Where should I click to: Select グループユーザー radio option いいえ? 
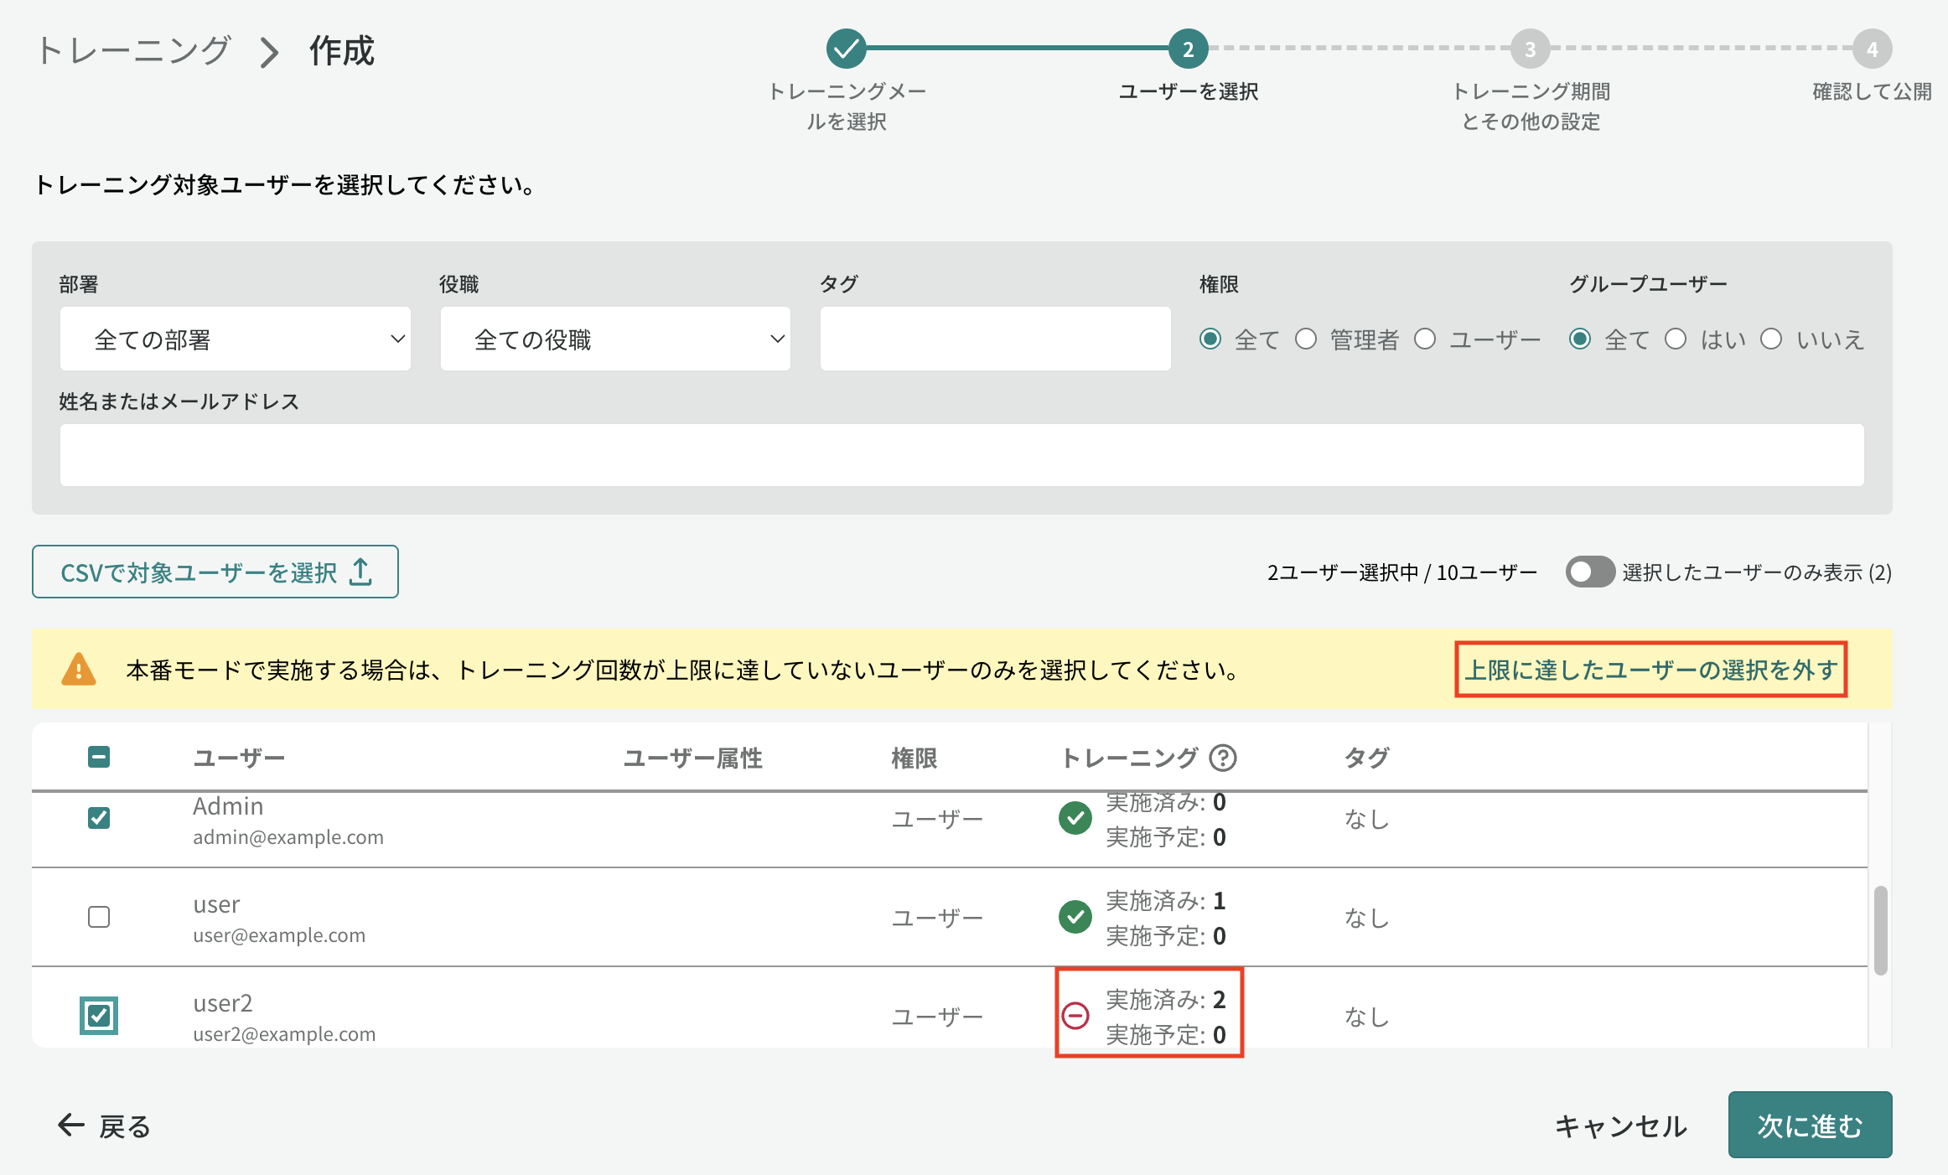pos(1771,339)
